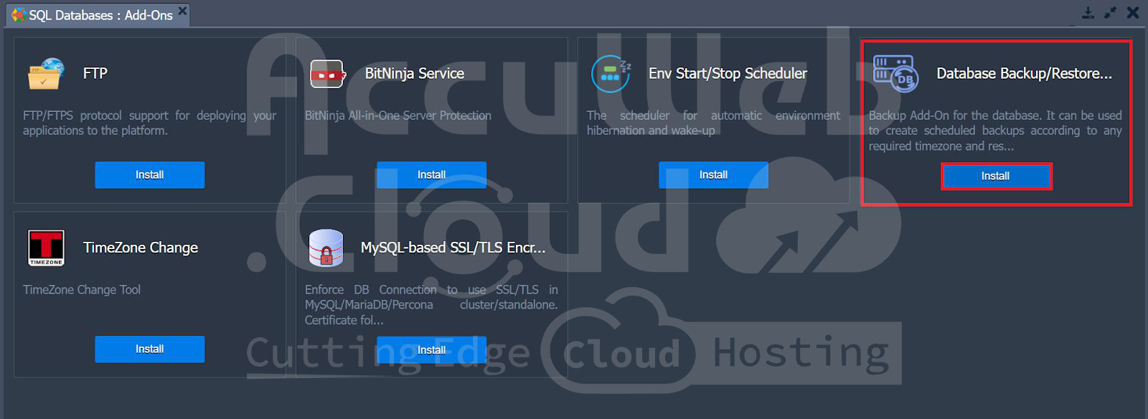
Task: Install the FTP add-on
Action: [149, 175]
